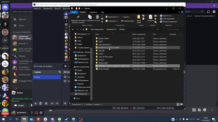Image resolution: width=218 pixels, height=122 pixels.
Task: Move scene down arrow in OBS
Action: [57, 103]
